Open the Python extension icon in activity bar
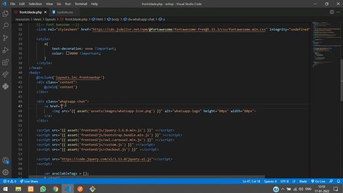This screenshot has width=343, height=193. pyautogui.click(x=5, y=86)
